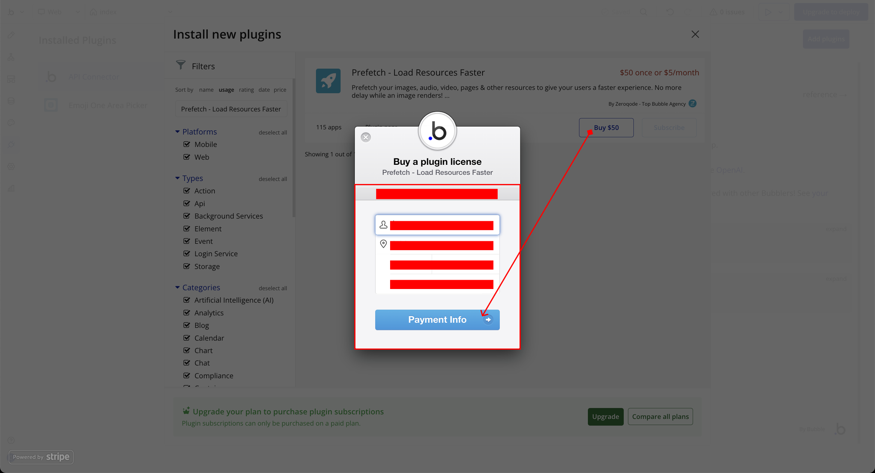Click the plugin search input field
Screen dimensions: 875x473
point(231,109)
